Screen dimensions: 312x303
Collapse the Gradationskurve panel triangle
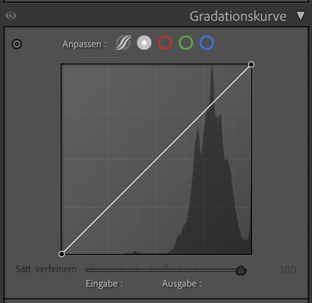coord(301,16)
